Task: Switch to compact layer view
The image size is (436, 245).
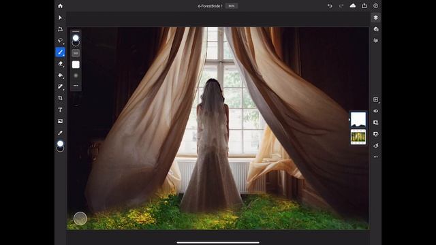Action: coord(375,18)
